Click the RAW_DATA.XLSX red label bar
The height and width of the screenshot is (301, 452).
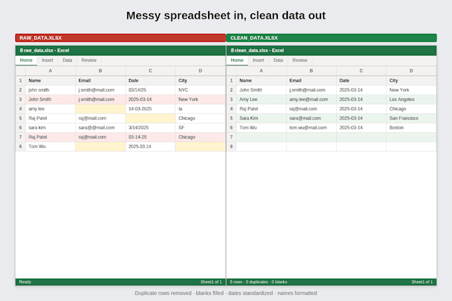click(120, 38)
